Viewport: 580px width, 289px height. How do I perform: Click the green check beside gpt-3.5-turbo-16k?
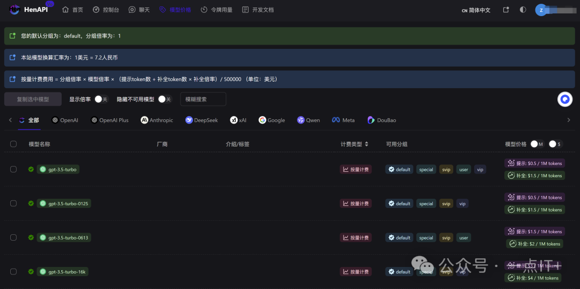point(31,272)
